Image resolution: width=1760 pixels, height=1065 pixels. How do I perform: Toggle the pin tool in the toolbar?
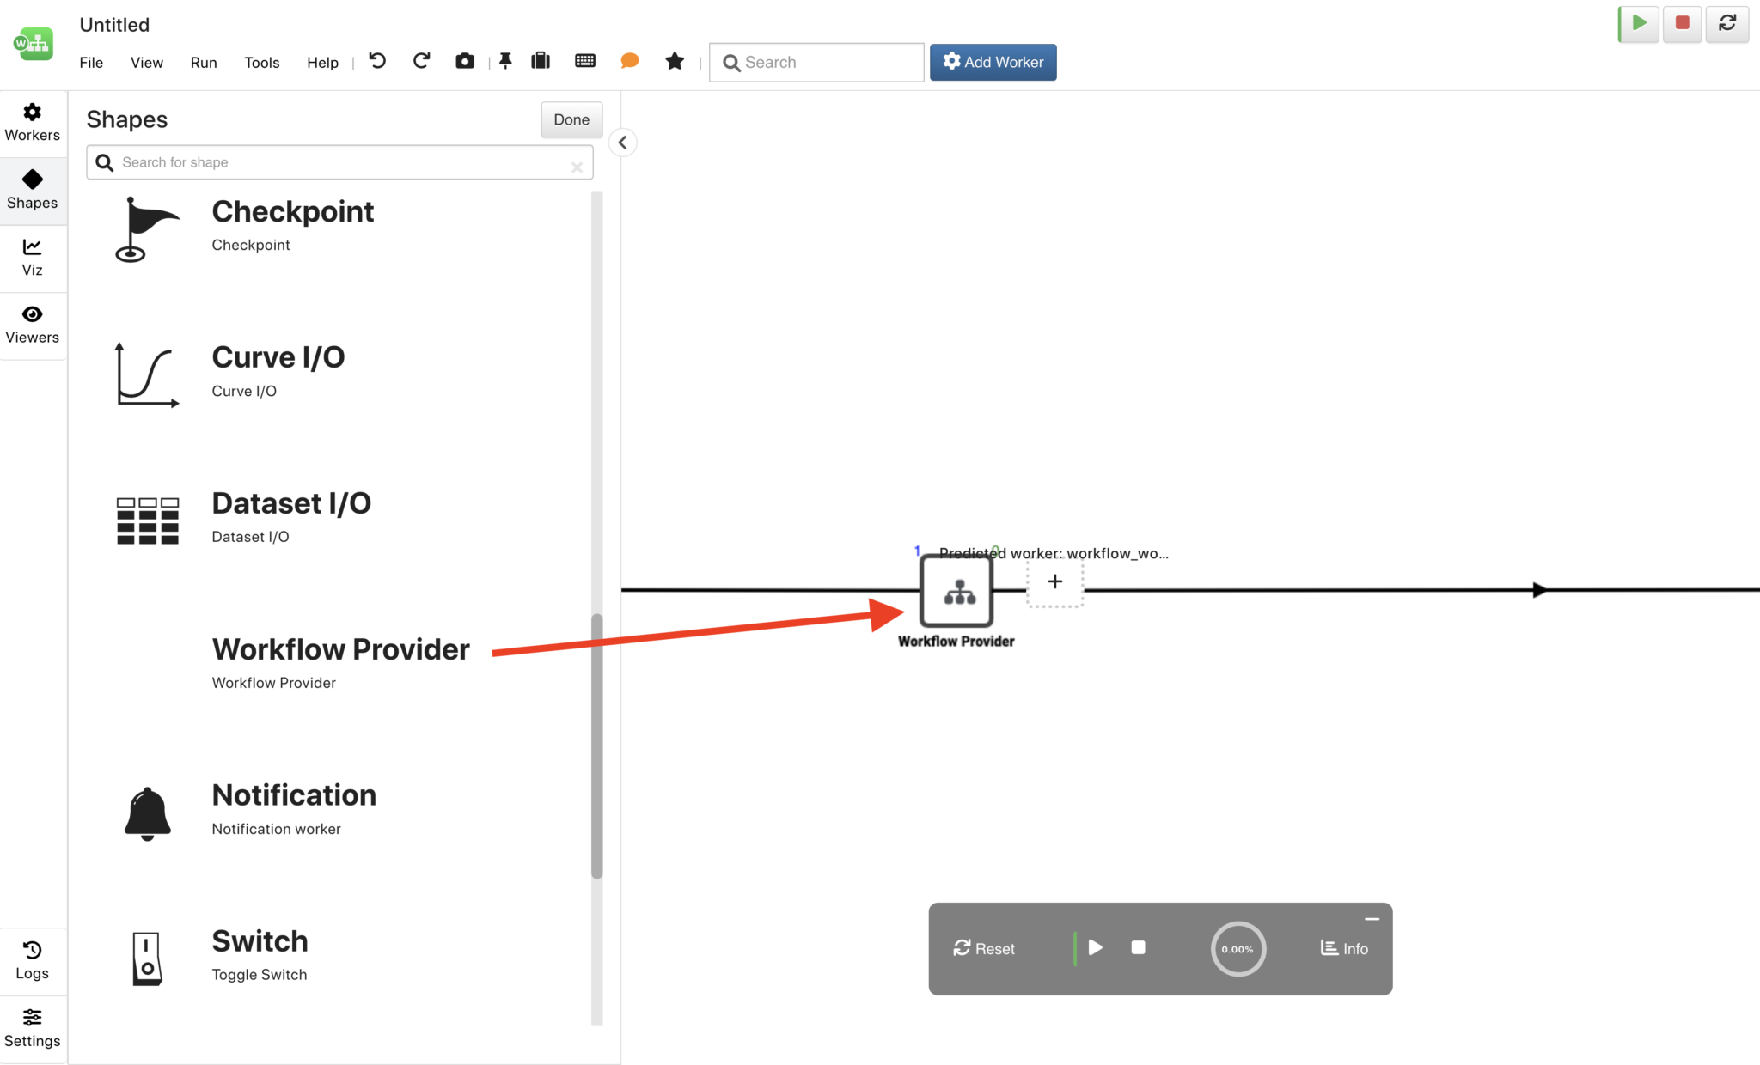point(506,61)
